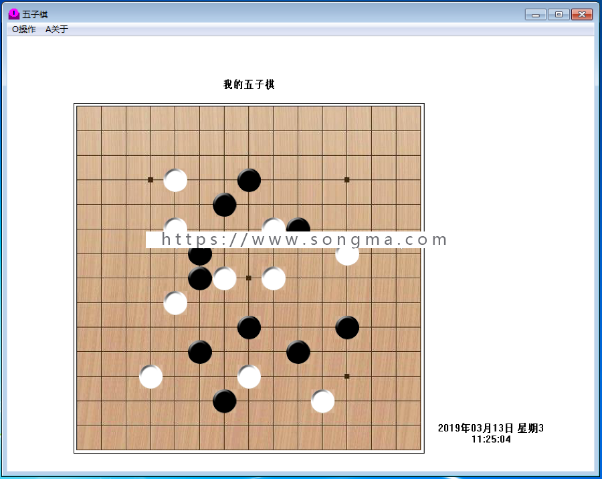Click the only white stone in the center column
The width and height of the screenshot is (602, 479).
249,377
